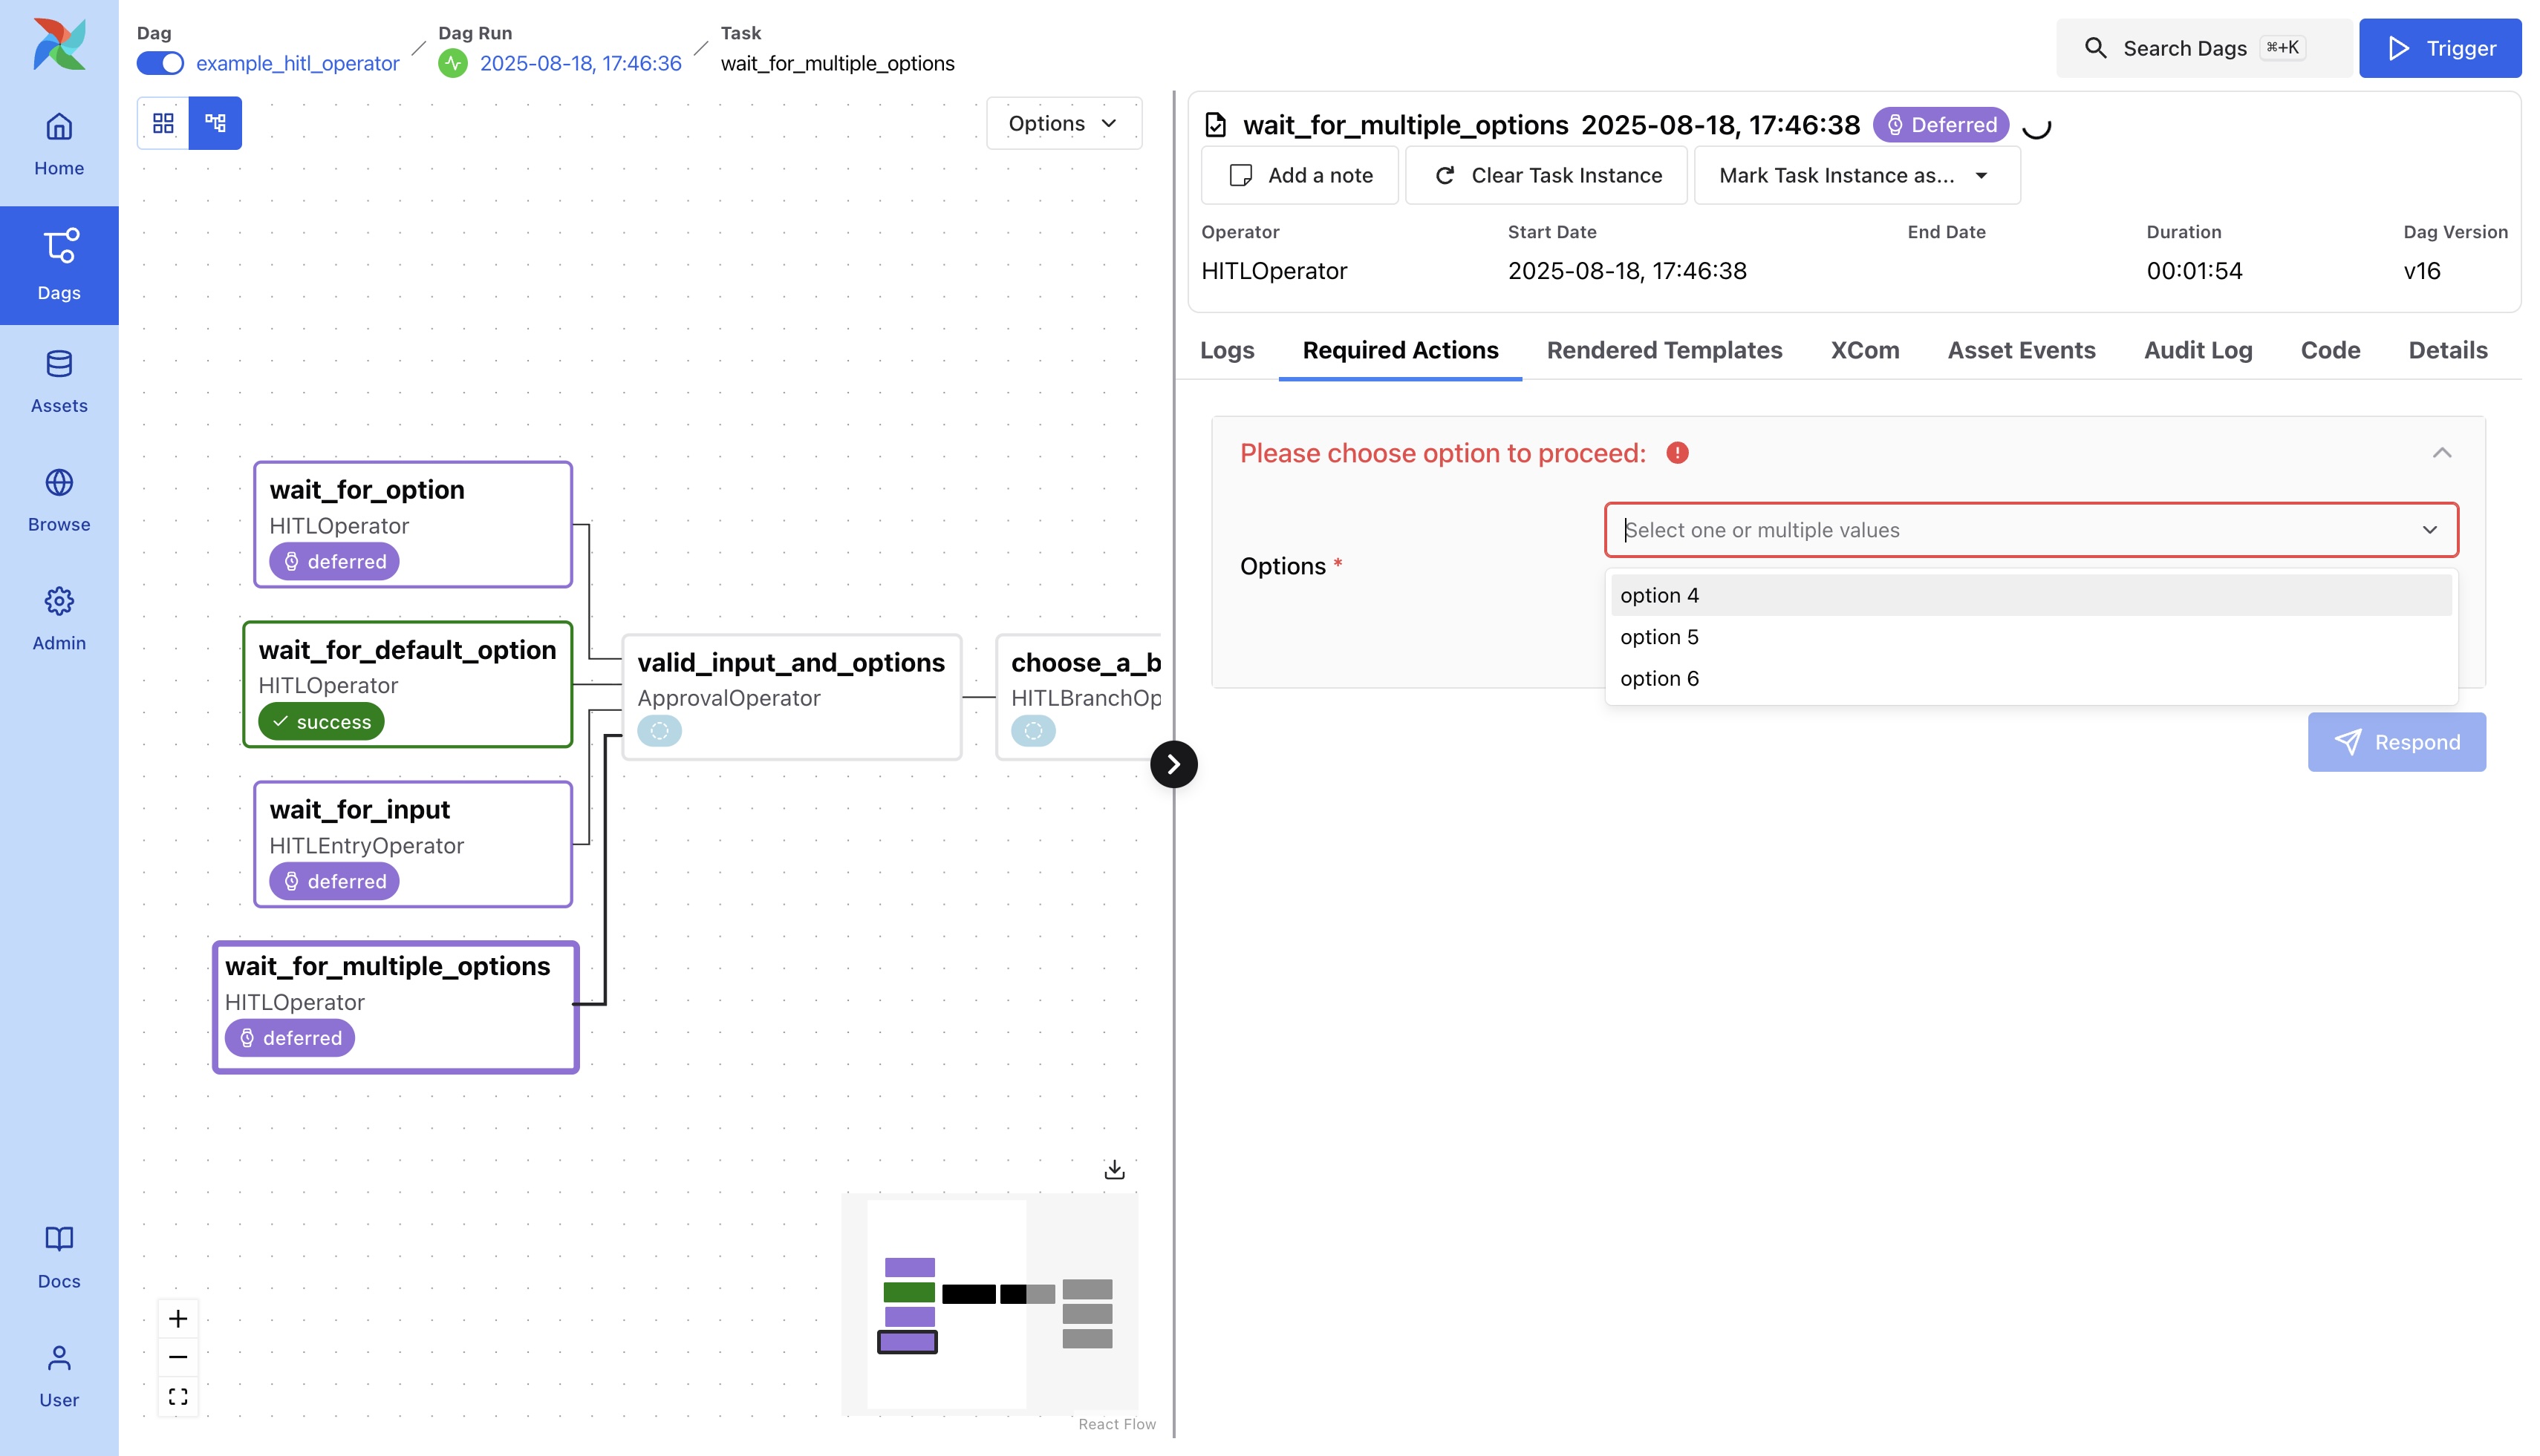
Task: Click the Dag Version v16 value
Action: click(2422, 271)
